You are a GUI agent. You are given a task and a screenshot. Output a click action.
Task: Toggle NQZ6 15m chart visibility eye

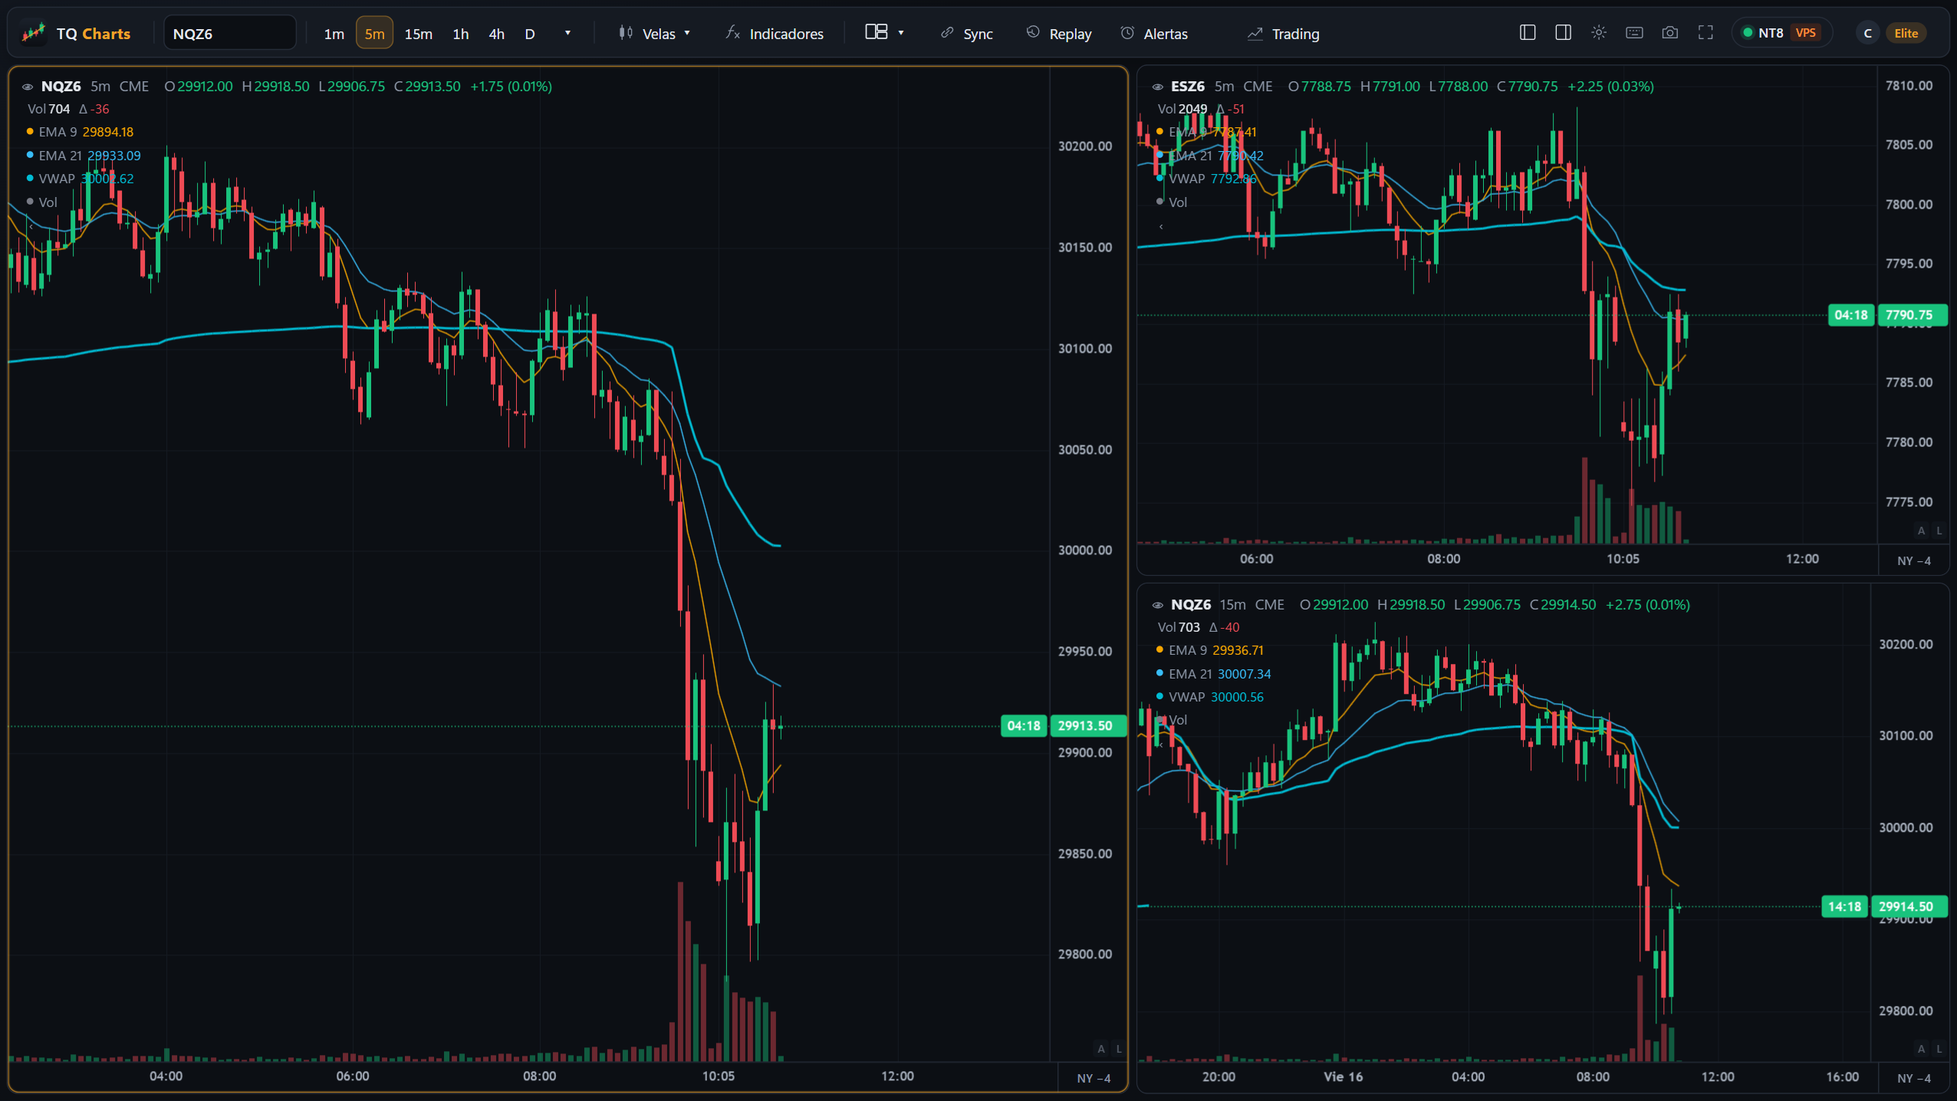tap(1158, 605)
